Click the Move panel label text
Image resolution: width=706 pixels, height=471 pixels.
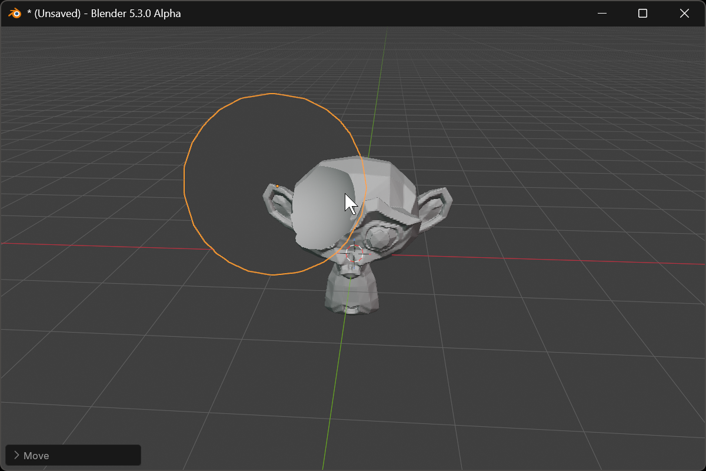click(36, 456)
